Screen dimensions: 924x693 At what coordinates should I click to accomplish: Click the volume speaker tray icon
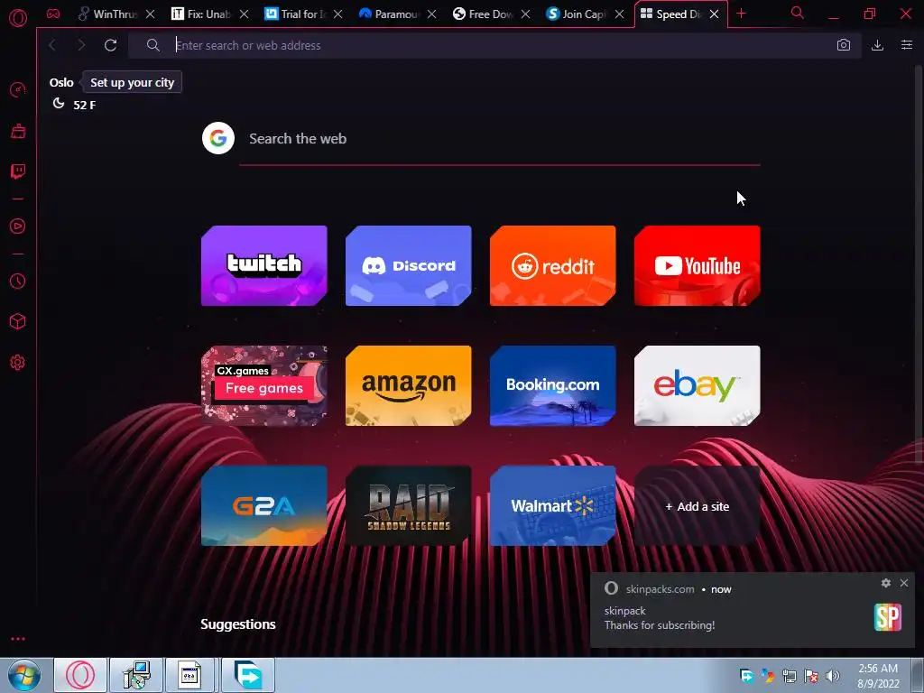(x=833, y=676)
